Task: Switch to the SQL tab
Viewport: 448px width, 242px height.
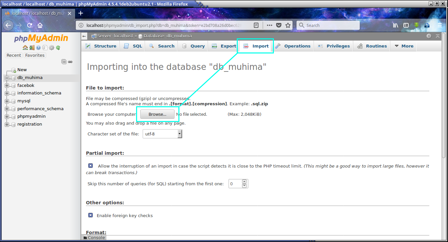Action: point(133,46)
